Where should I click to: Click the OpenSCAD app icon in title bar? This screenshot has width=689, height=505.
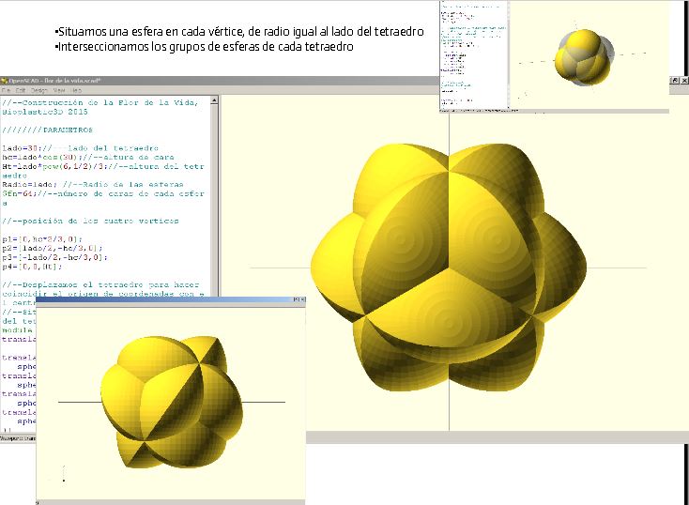pyautogui.click(x=5, y=81)
